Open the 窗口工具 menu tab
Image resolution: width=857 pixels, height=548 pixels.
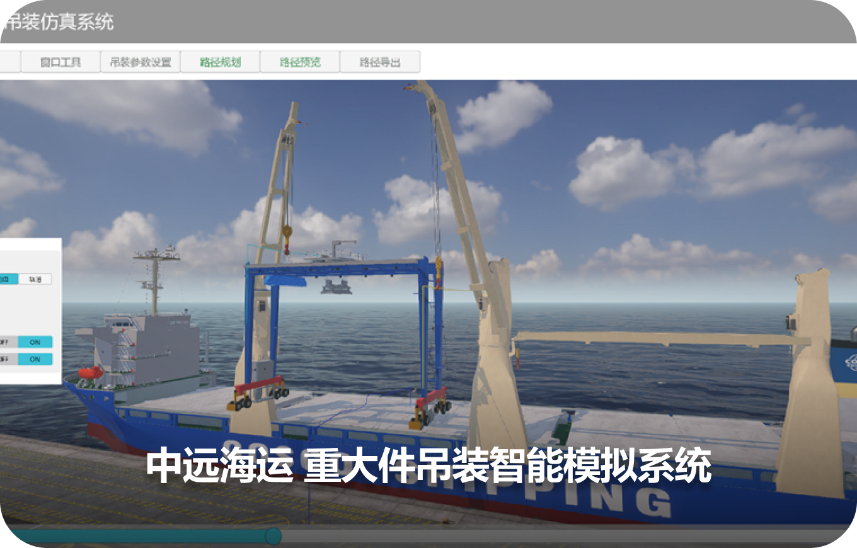[x=60, y=62]
